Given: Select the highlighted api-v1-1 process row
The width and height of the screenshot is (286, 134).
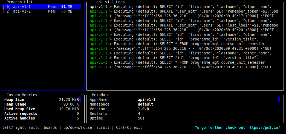Looking at the screenshot, I should (x=42, y=7).
